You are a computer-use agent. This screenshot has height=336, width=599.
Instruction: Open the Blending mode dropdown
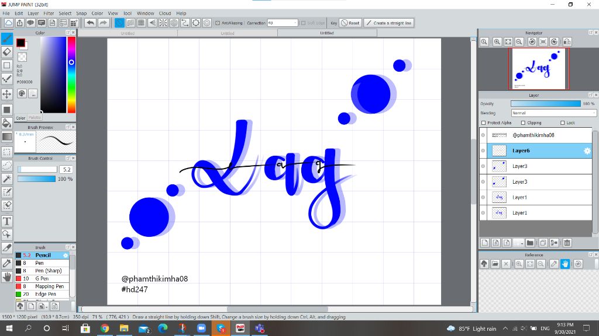point(553,113)
